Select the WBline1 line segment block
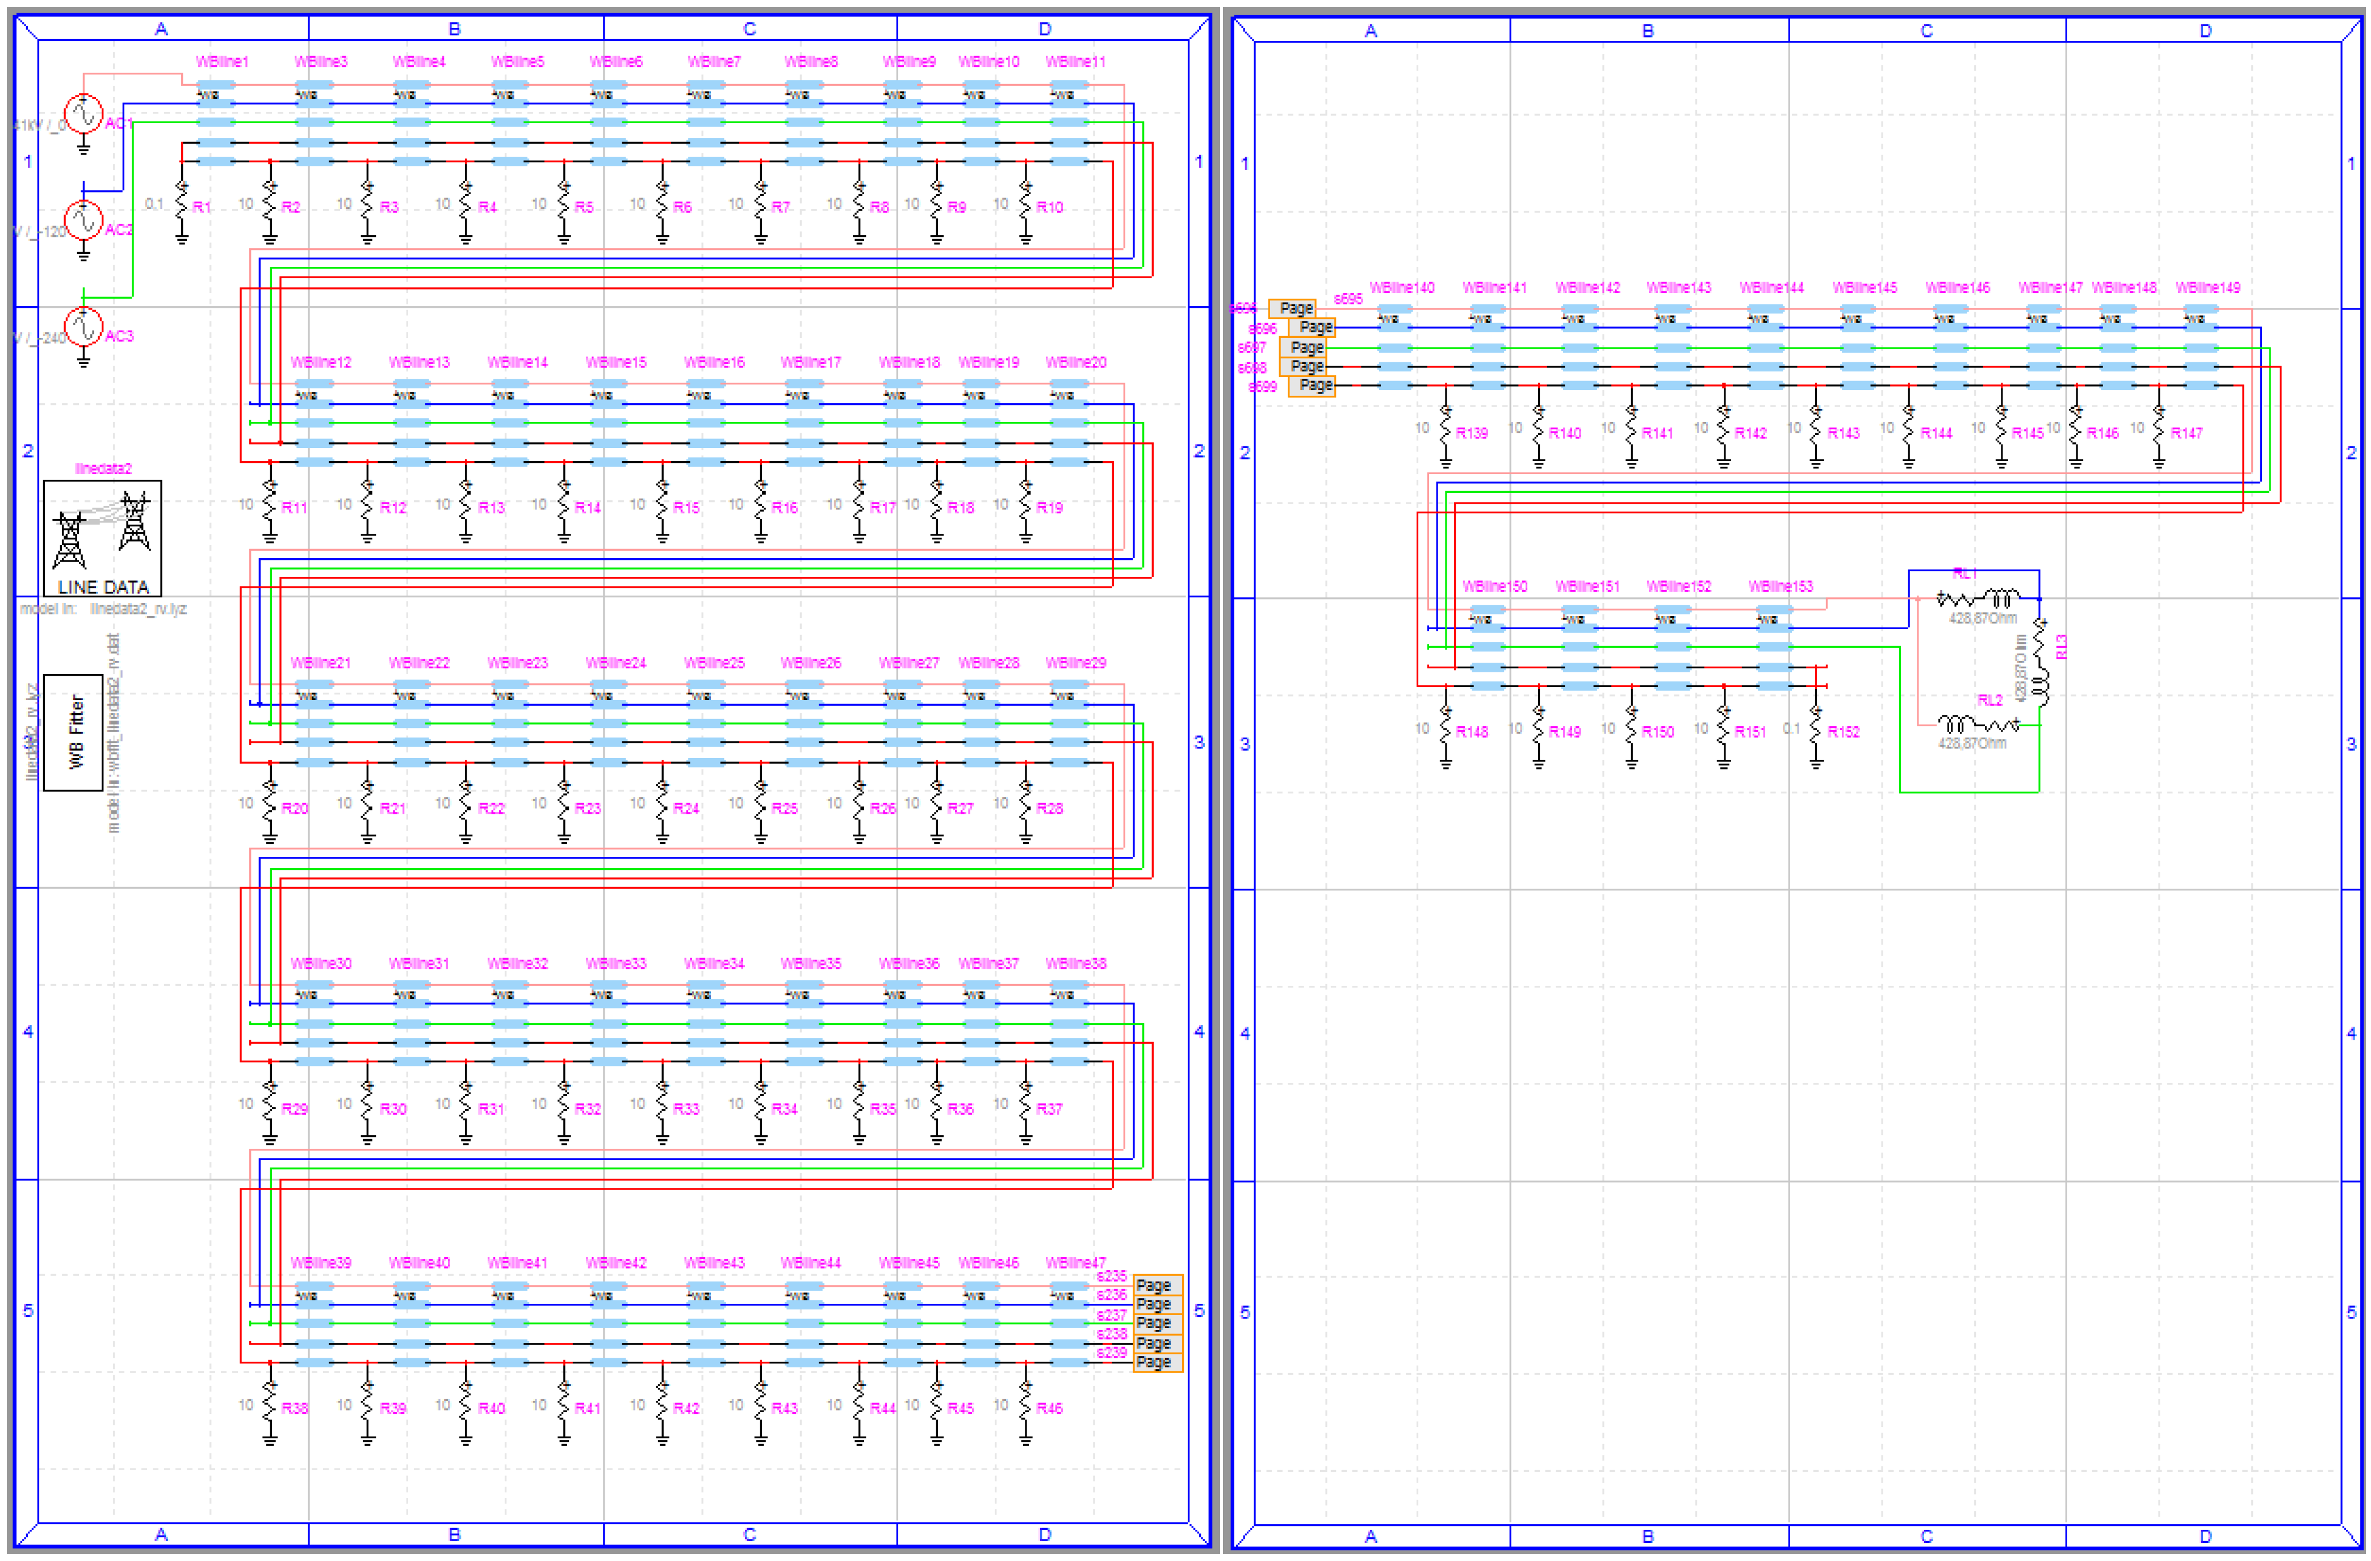 point(216,123)
